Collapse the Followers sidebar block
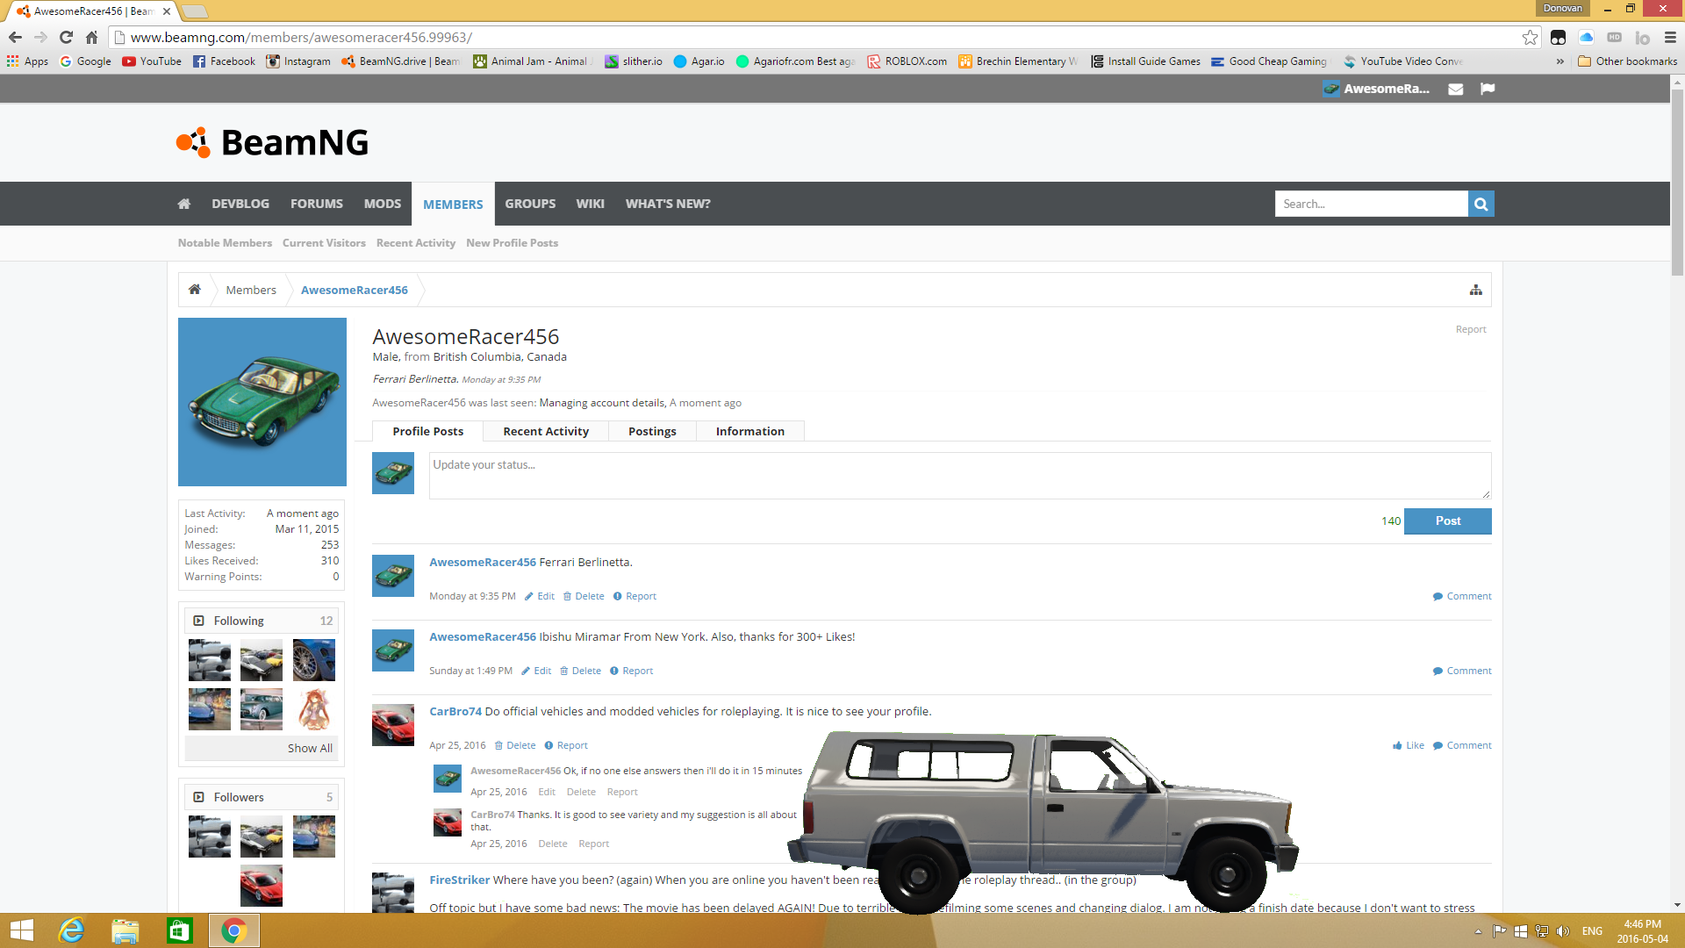This screenshot has width=1685, height=948. coord(198,797)
